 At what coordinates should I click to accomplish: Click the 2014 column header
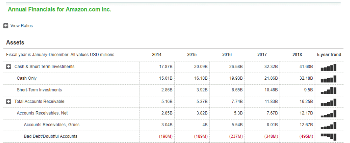click(157, 55)
